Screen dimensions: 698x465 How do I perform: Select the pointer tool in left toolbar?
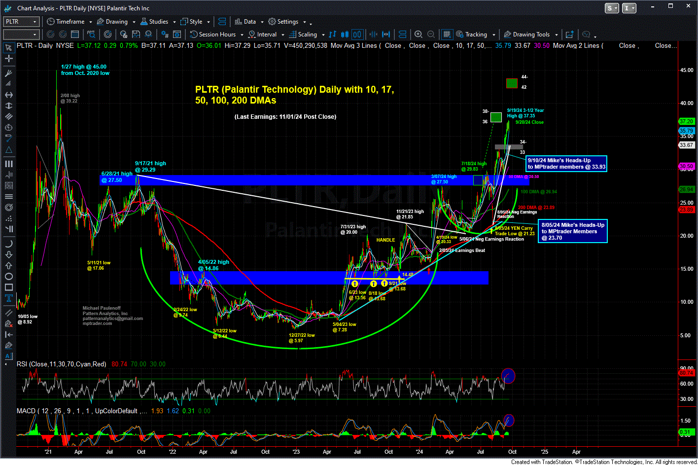[x=9, y=47]
